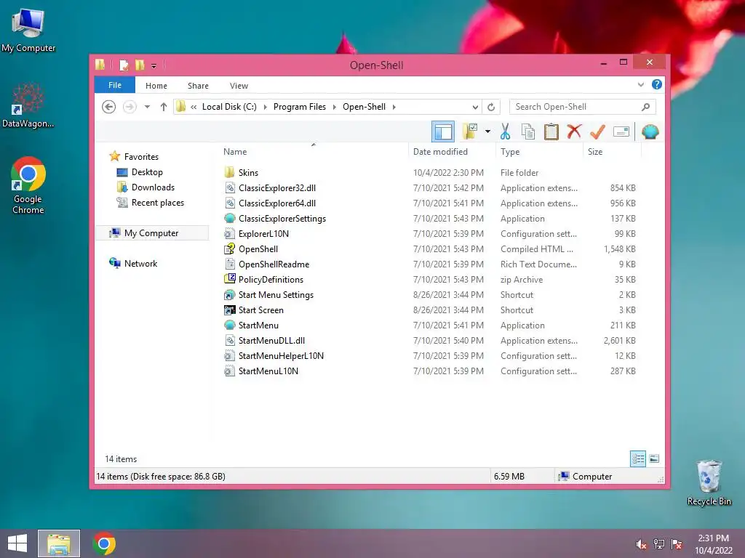Screen dimensions: 745x558
Task: Go up one folder level arrow
Action: click(164, 107)
